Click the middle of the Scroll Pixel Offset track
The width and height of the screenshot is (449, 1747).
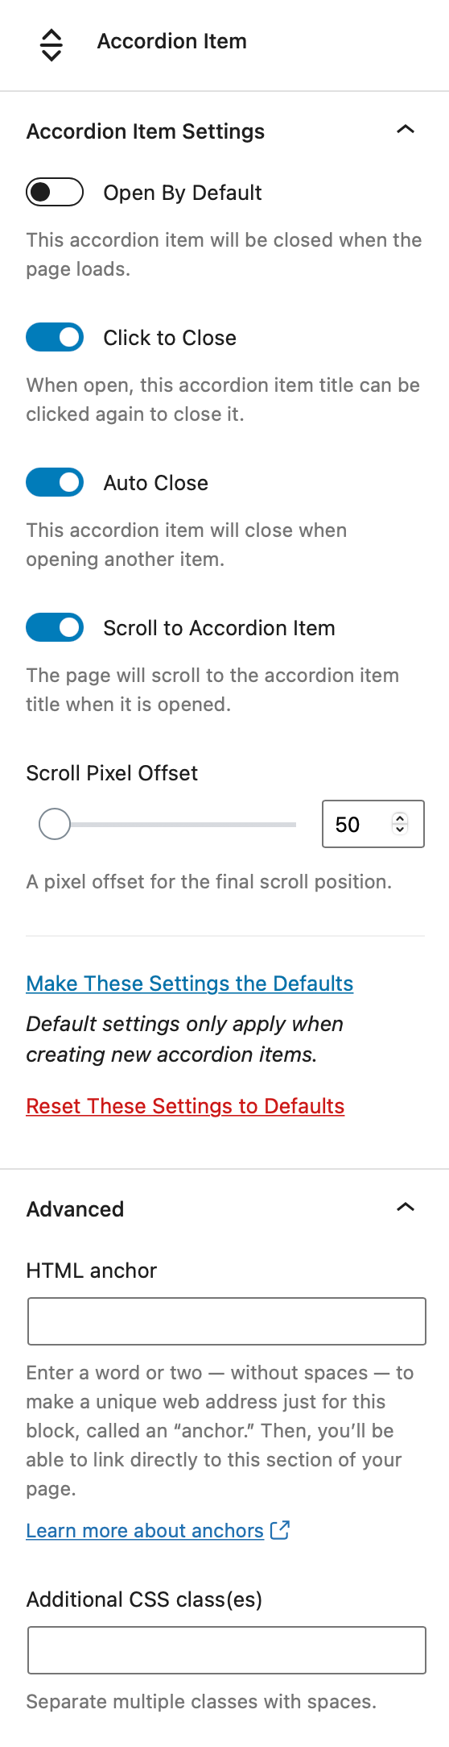point(167,824)
